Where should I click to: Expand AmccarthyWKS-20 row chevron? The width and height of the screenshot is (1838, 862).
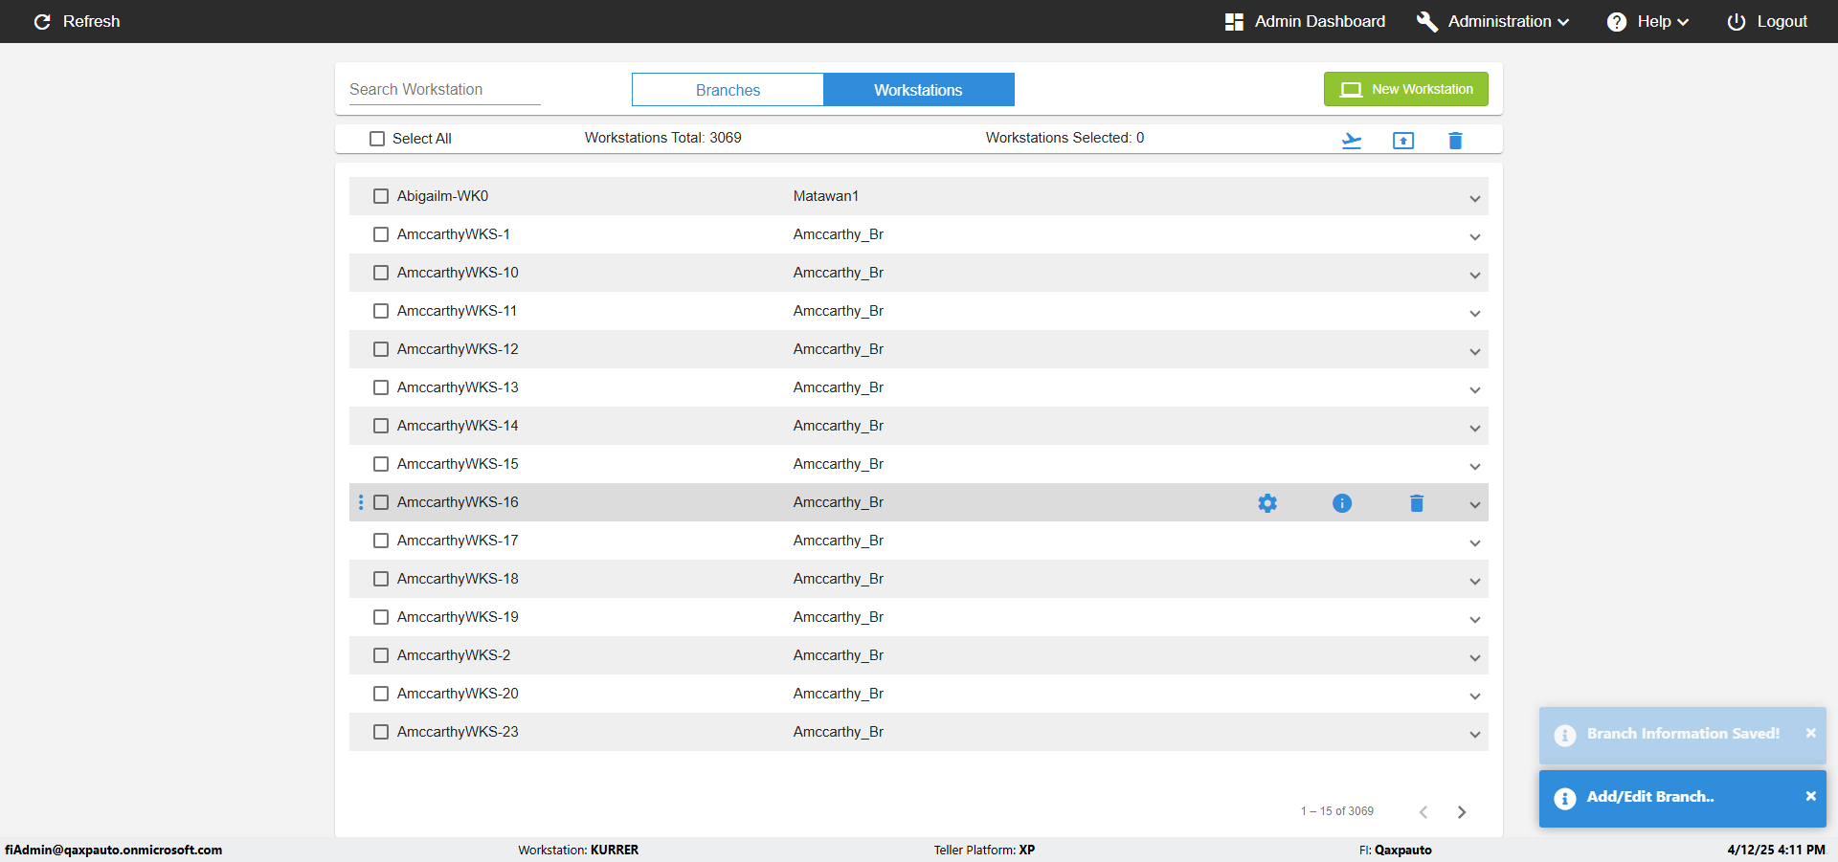[1475, 696]
